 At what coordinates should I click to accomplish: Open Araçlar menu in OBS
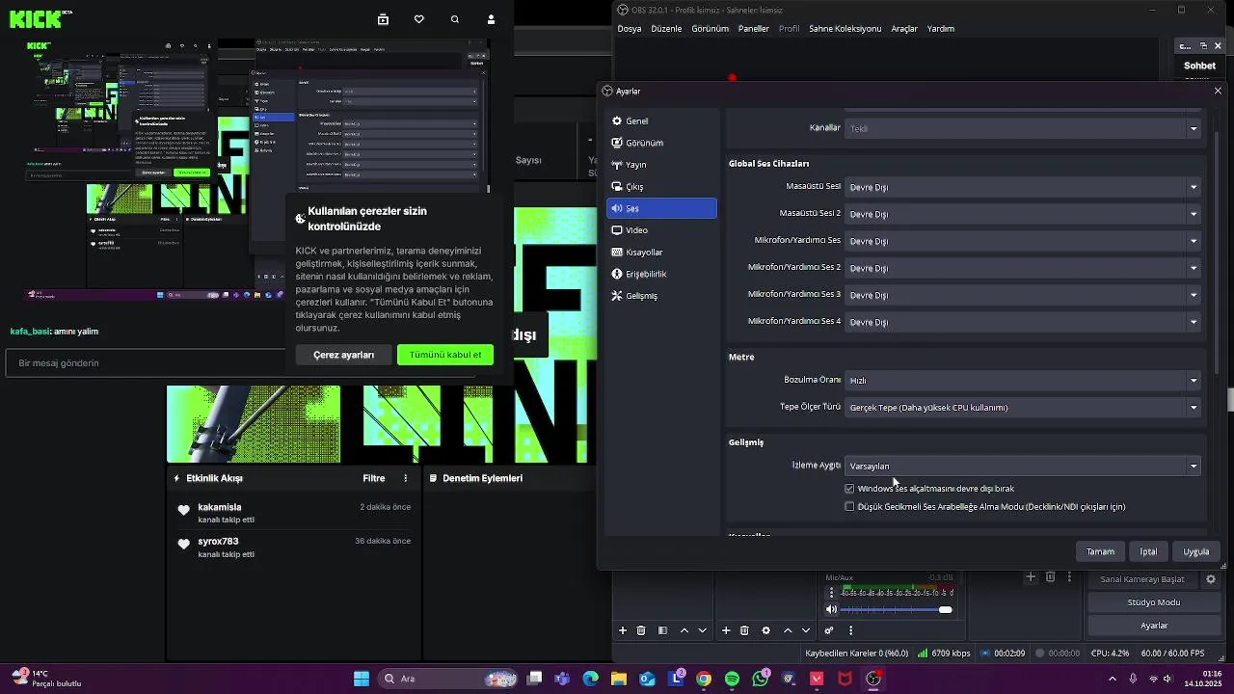(x=904, y=29)
